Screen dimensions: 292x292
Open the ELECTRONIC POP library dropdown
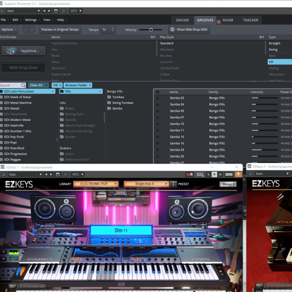coord(96,184)
